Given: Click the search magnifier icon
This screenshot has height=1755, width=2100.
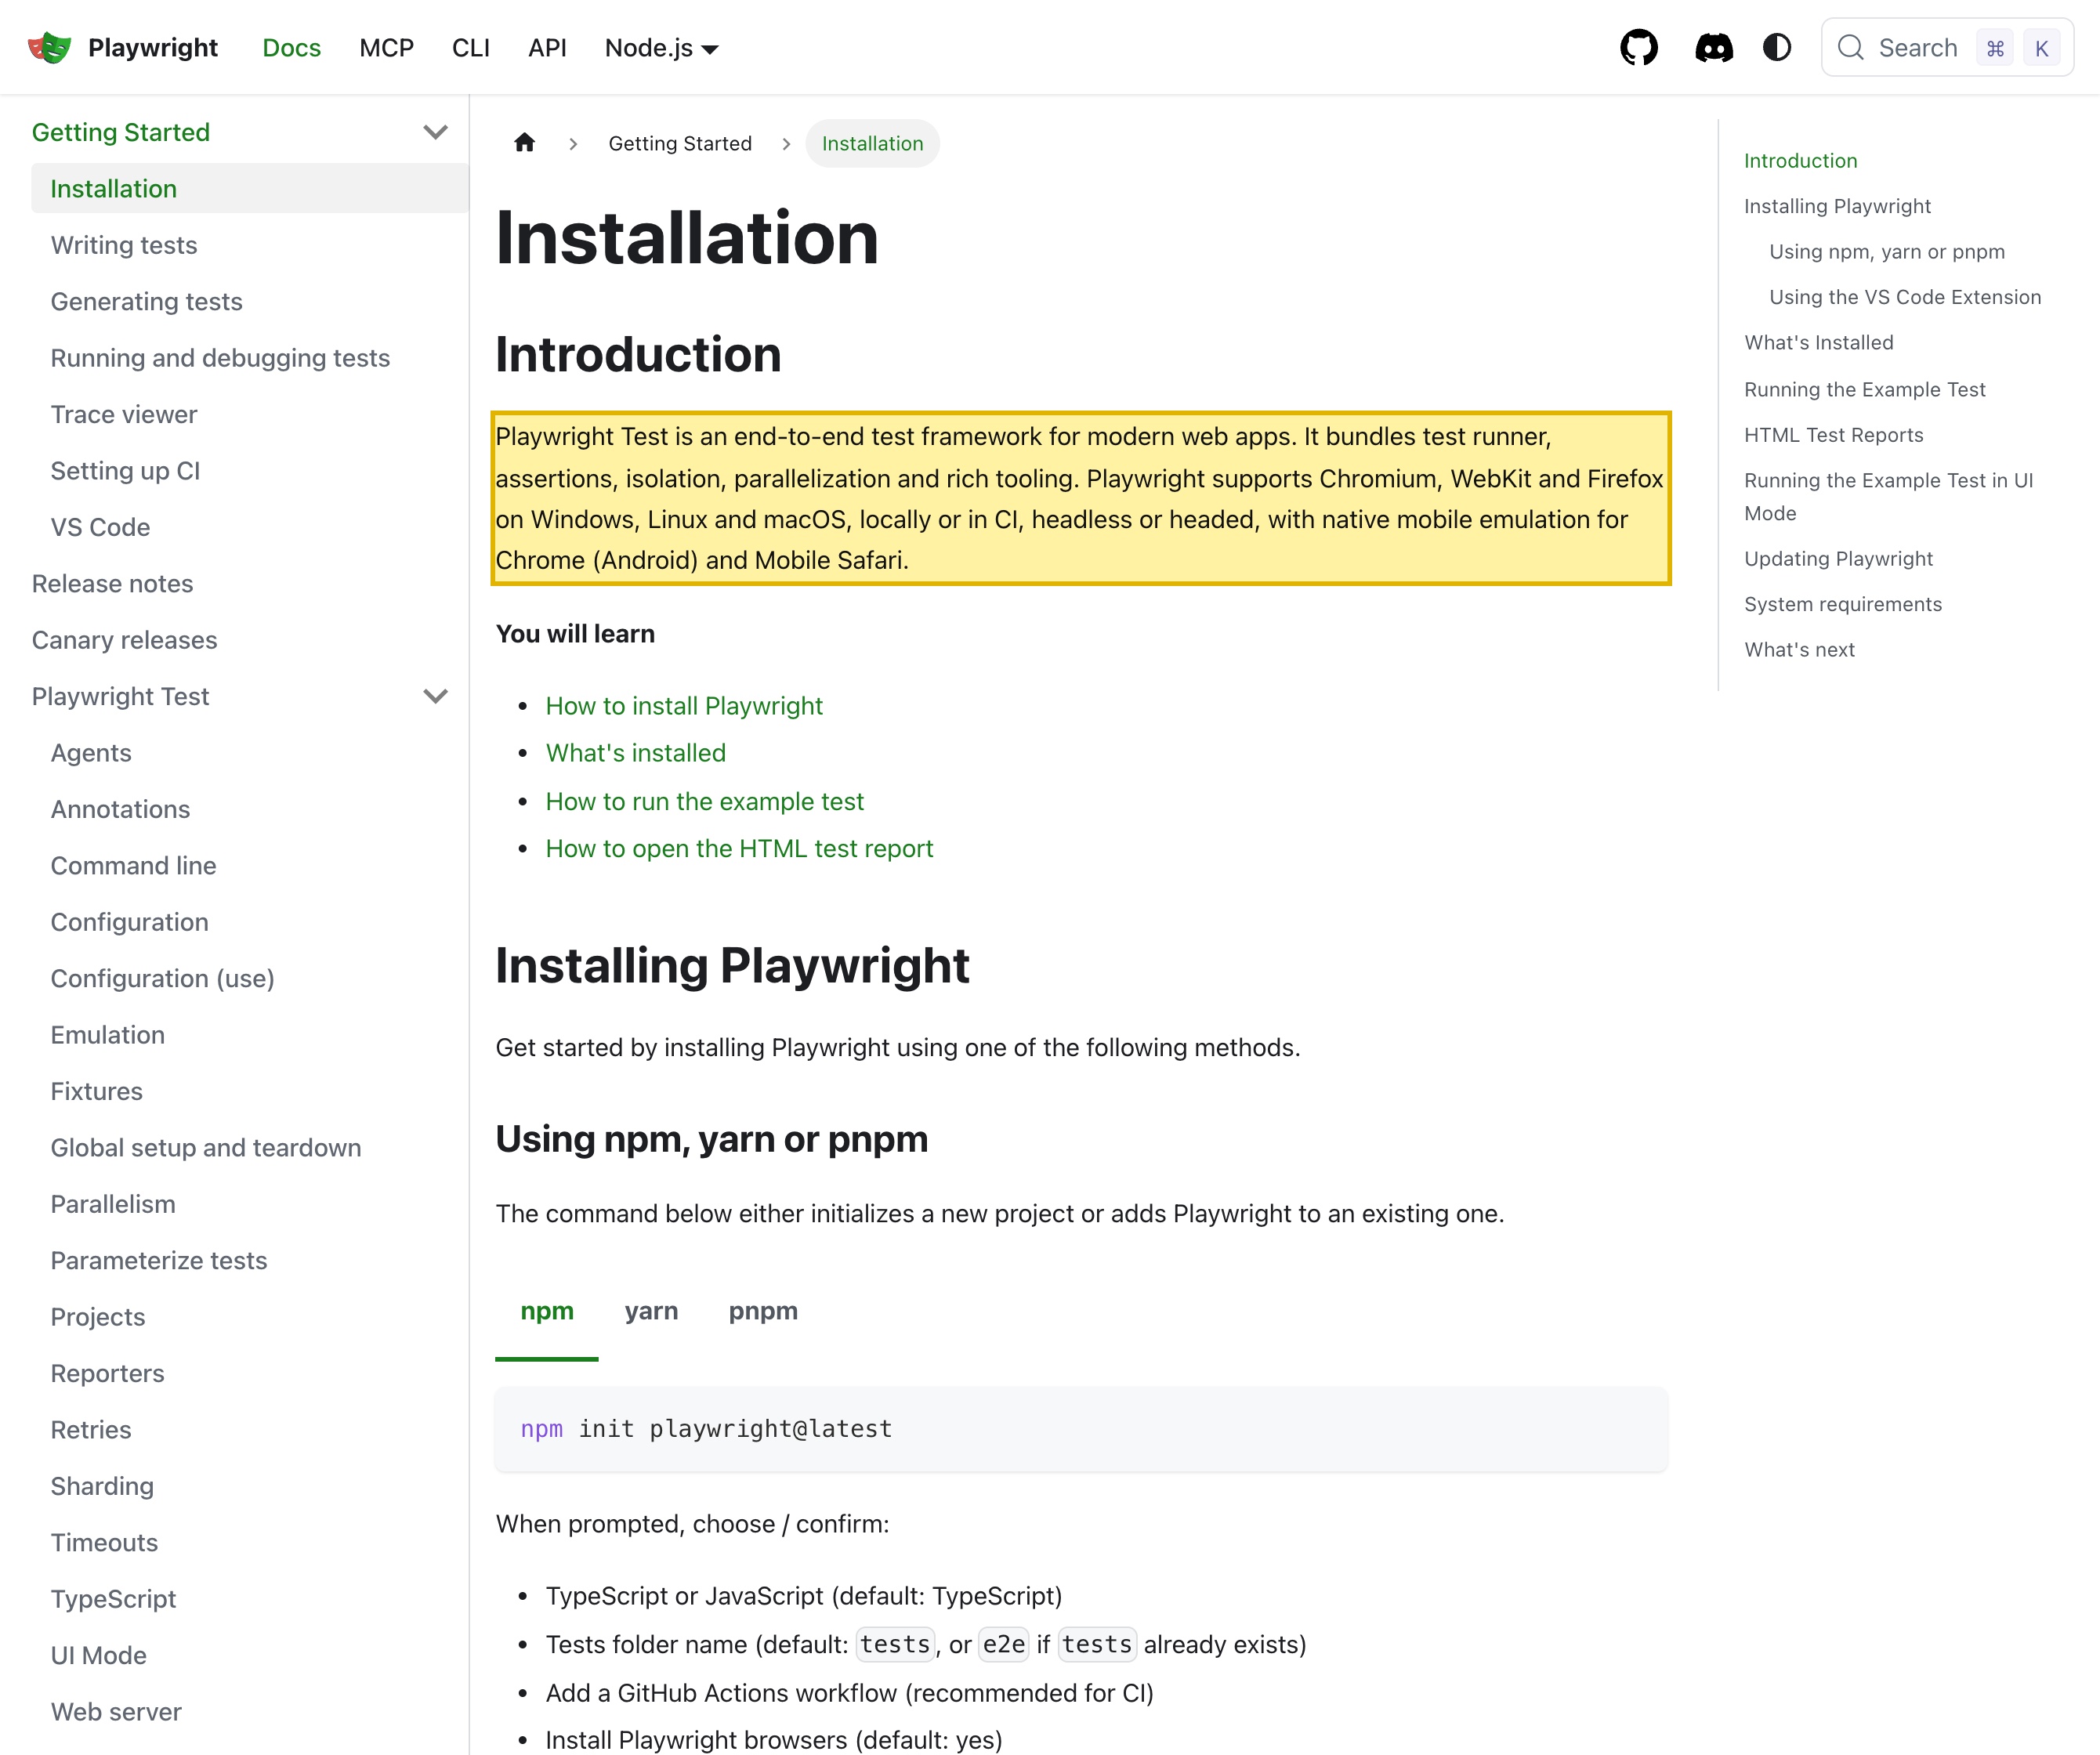Looking at the screenshot, I should click(1850, 48).
